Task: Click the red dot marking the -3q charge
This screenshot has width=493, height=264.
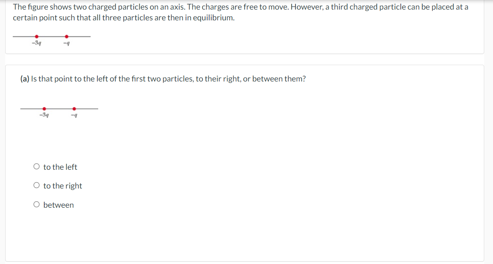Action: (37, 36)
